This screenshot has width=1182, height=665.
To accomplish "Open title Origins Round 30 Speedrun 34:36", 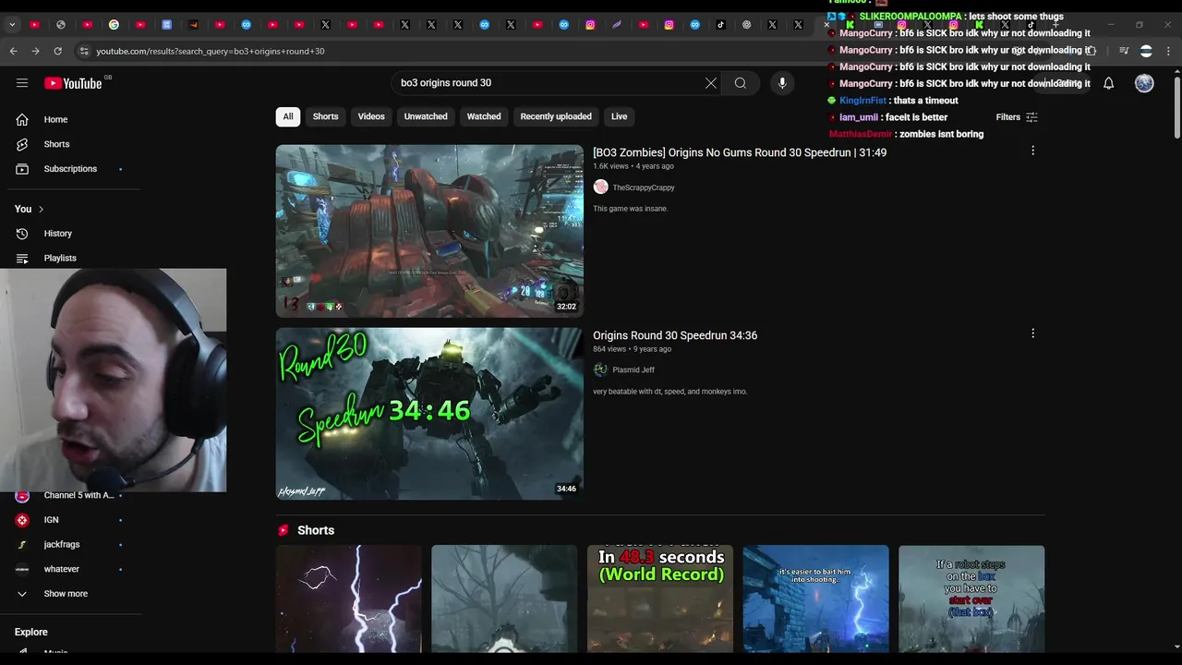I will coord(675,335).
